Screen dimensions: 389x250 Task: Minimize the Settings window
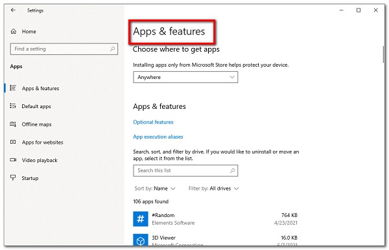[x=342, y=10]
